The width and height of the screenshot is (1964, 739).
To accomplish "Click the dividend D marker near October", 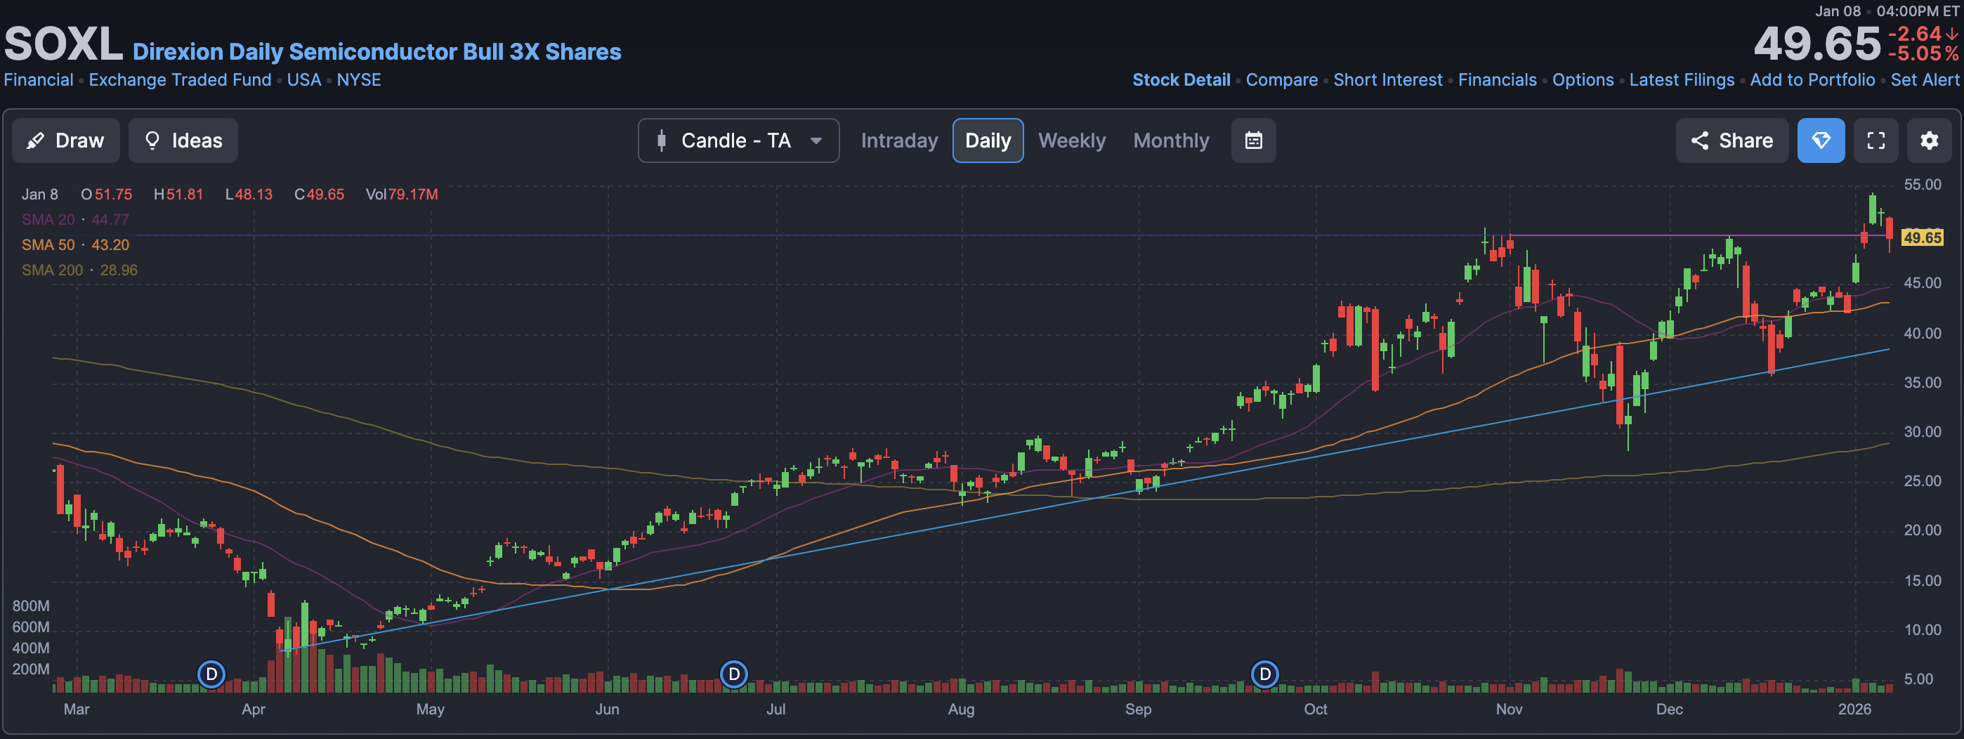I will pyautogui.click(x=1265, y=674).
